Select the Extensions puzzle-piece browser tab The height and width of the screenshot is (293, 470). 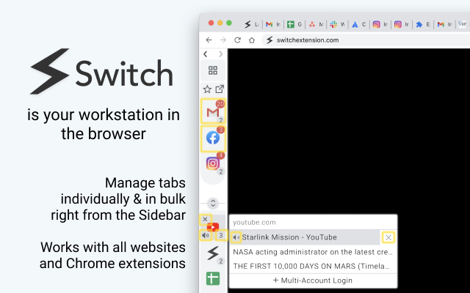coord(423,24)
